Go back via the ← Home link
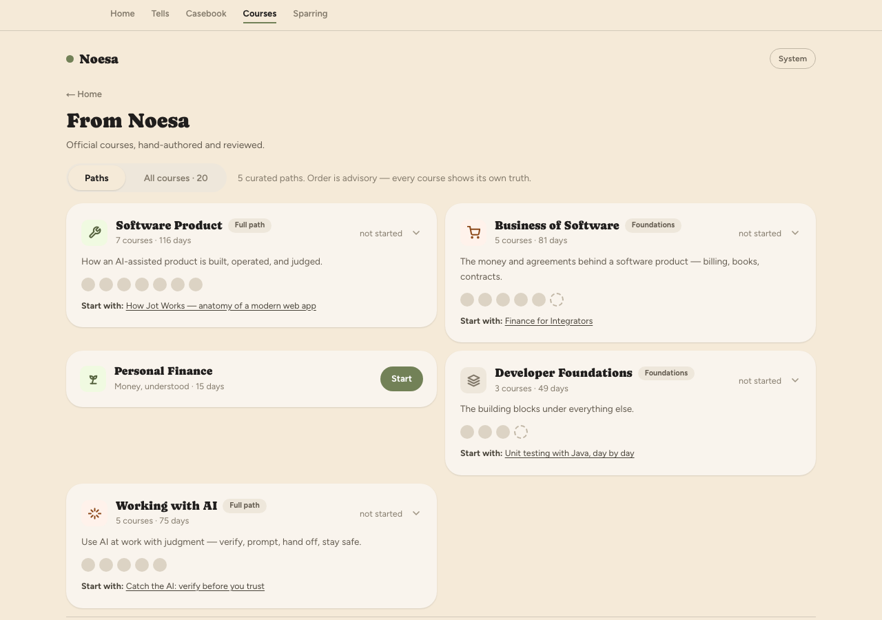The height and width of the screenshot is (620, 882). point(84,94)
